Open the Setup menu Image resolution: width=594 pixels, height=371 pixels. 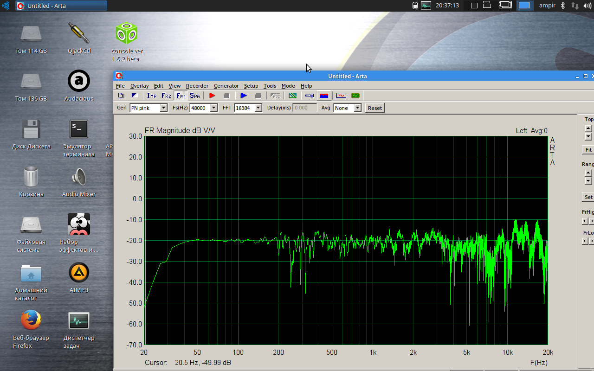[251, 86]
